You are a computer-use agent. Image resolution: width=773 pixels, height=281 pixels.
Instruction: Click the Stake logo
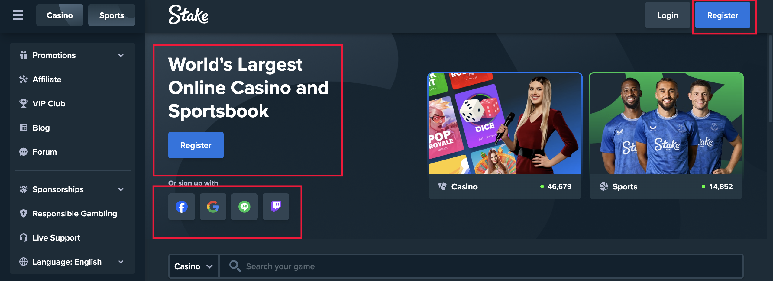188,15
